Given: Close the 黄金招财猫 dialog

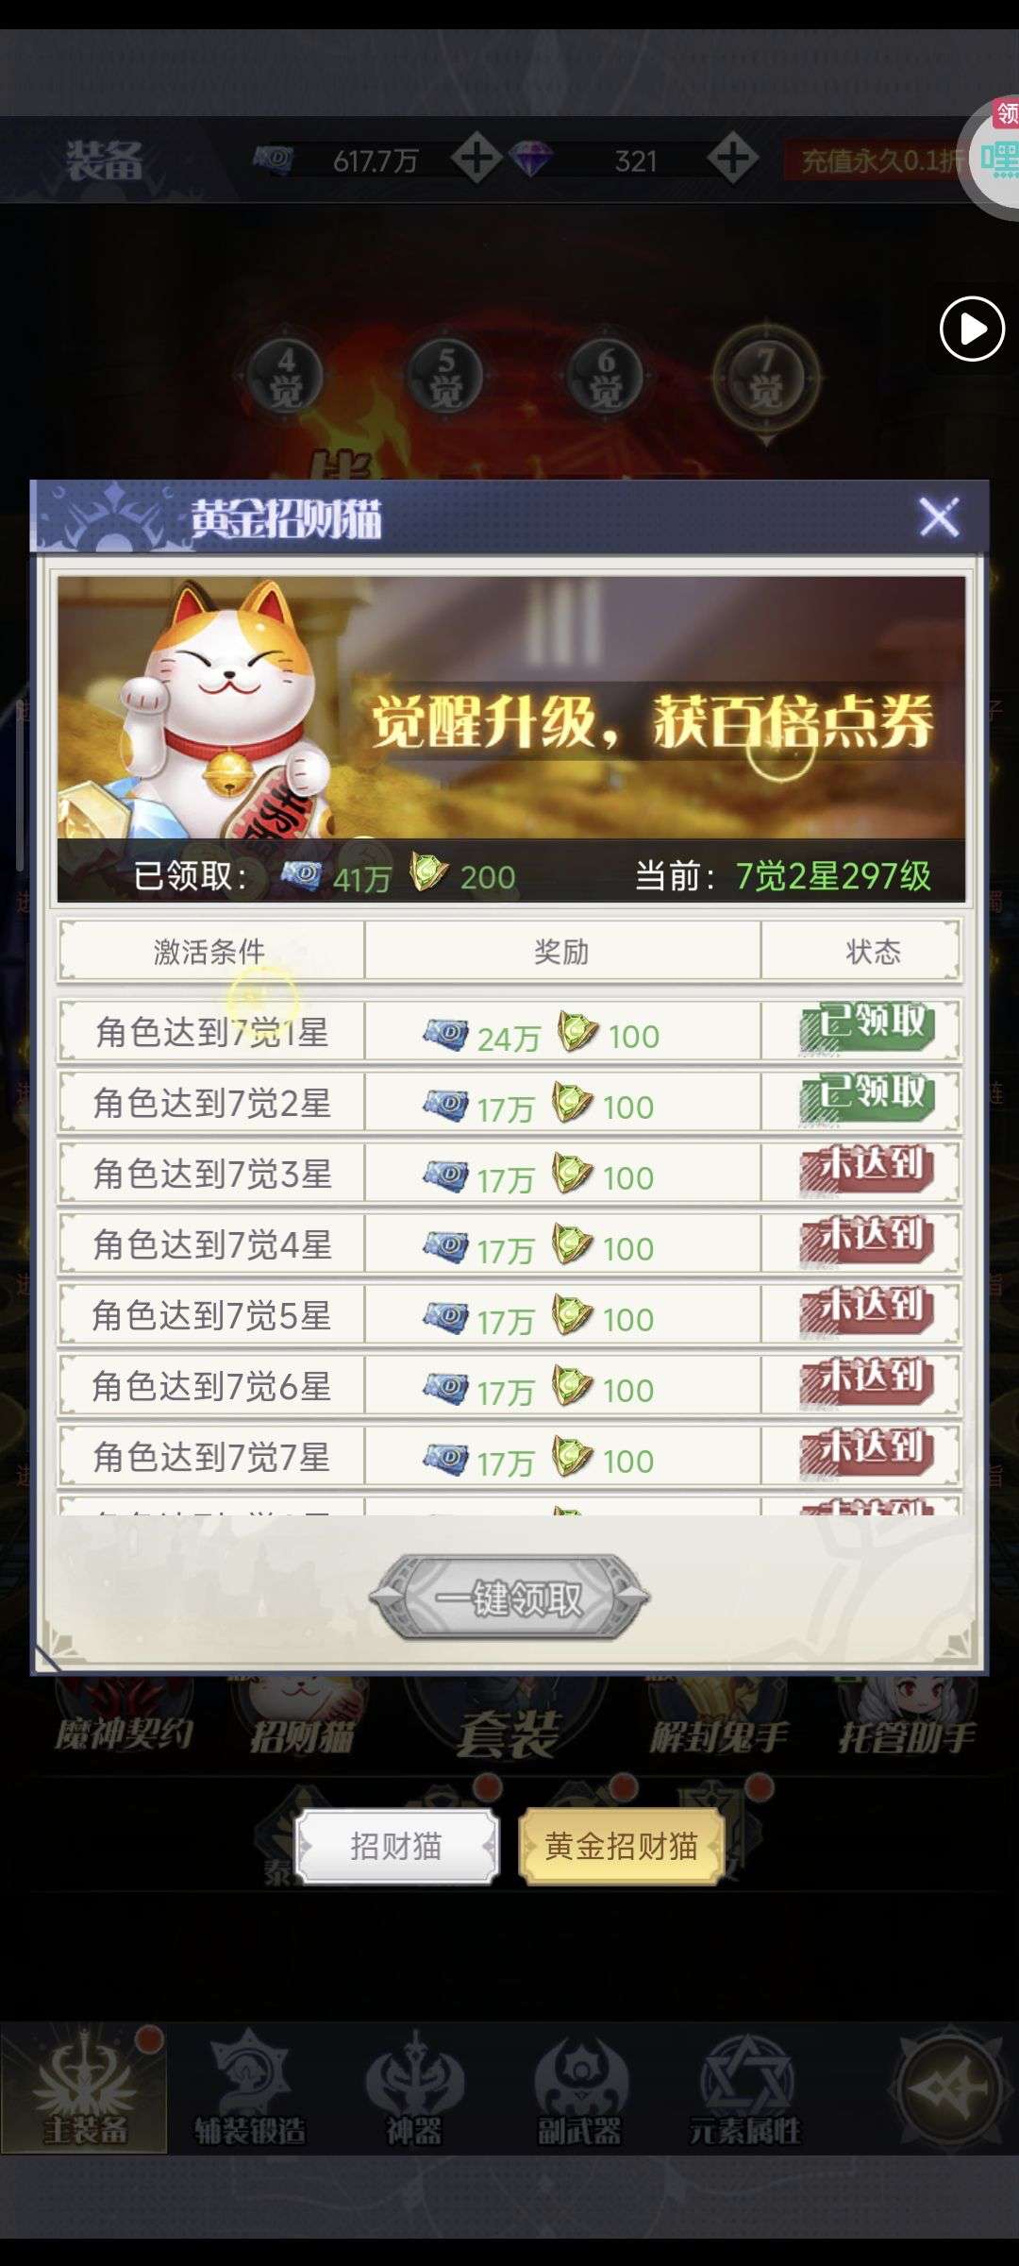Looking at the screenshot, I should (x=939, y=517).
